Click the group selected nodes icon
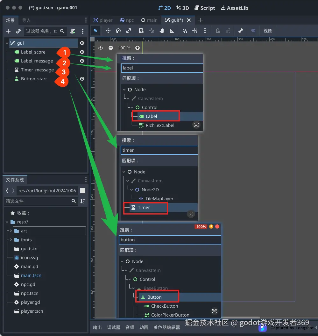 tap(228, 31)
